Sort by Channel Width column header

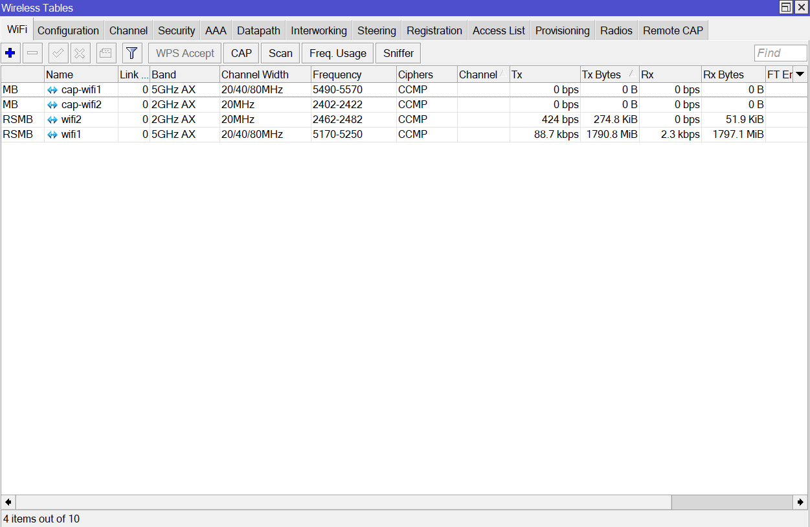pos(265,74)
